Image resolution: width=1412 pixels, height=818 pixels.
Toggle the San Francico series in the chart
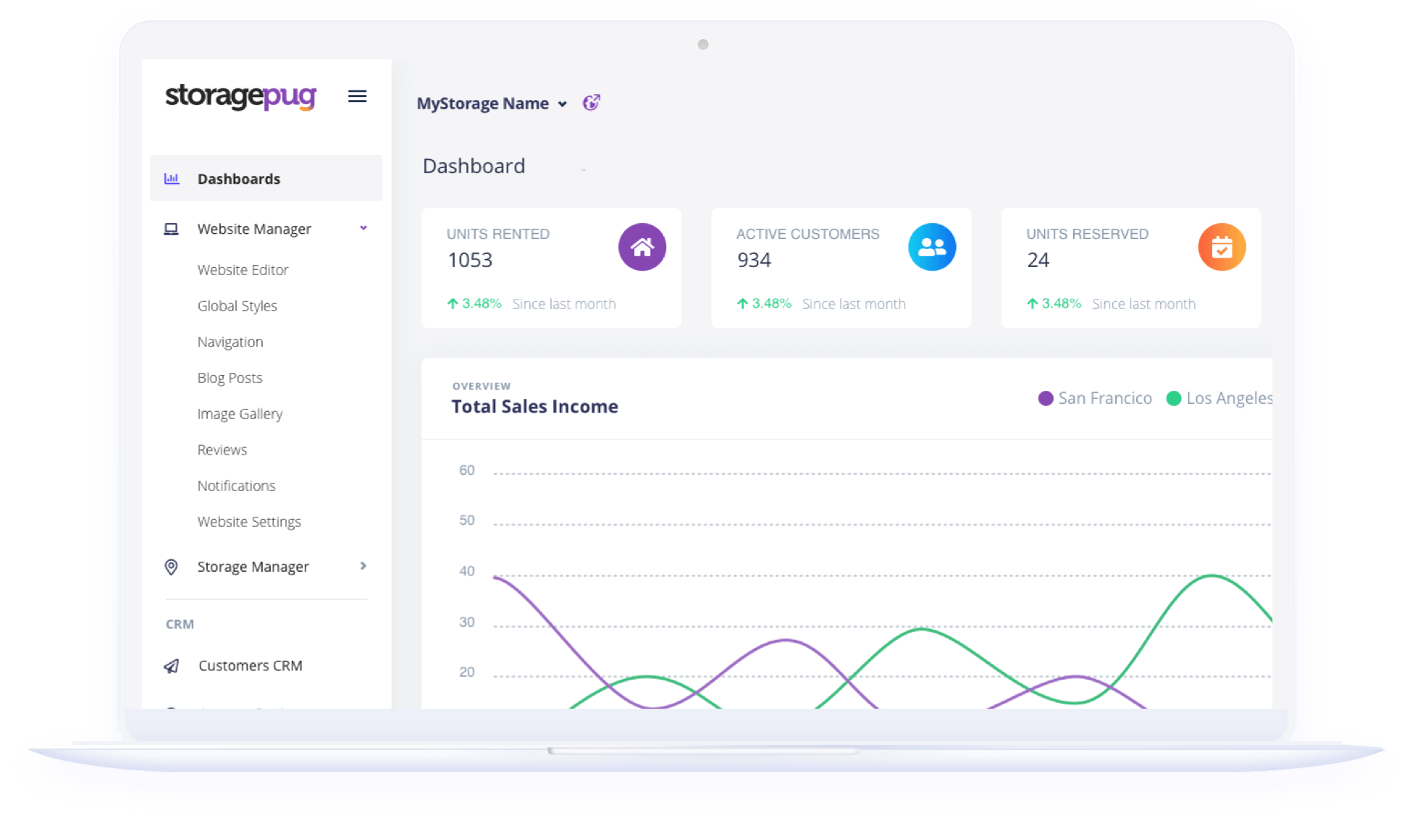point(1094,398)
